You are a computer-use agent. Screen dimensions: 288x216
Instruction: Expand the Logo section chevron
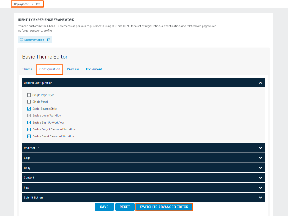tap(260, 158)
